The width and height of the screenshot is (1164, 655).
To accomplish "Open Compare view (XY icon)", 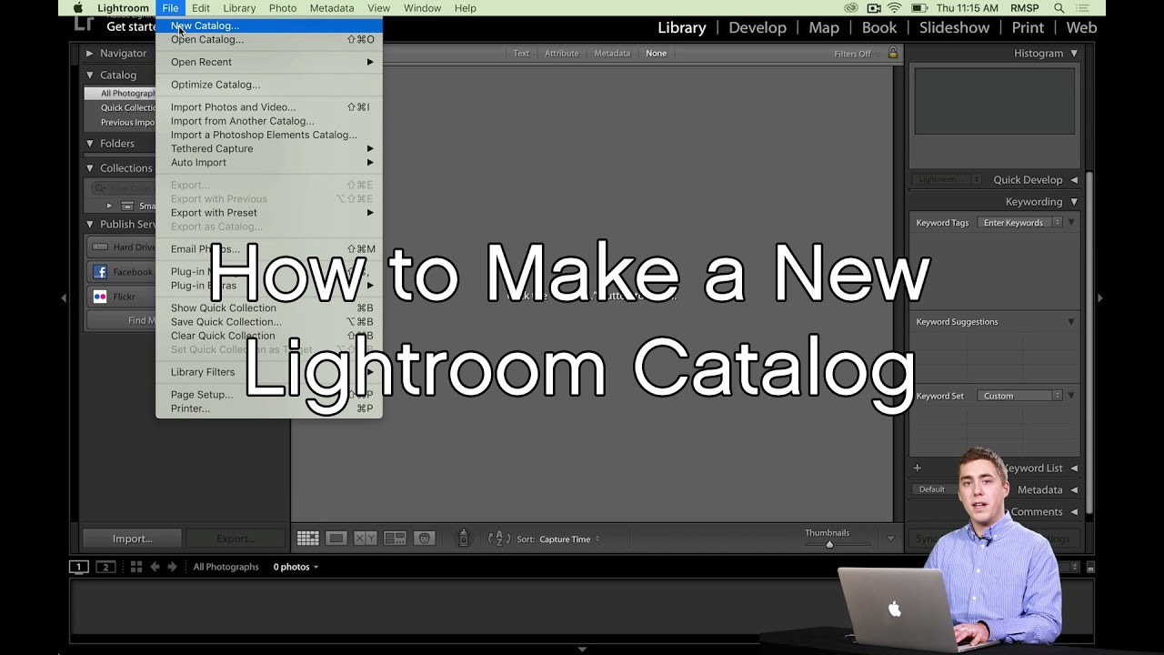I will click(x=366, y=539).
